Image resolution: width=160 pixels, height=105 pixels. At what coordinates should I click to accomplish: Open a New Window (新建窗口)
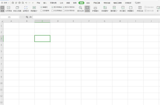tap(131, 9)
